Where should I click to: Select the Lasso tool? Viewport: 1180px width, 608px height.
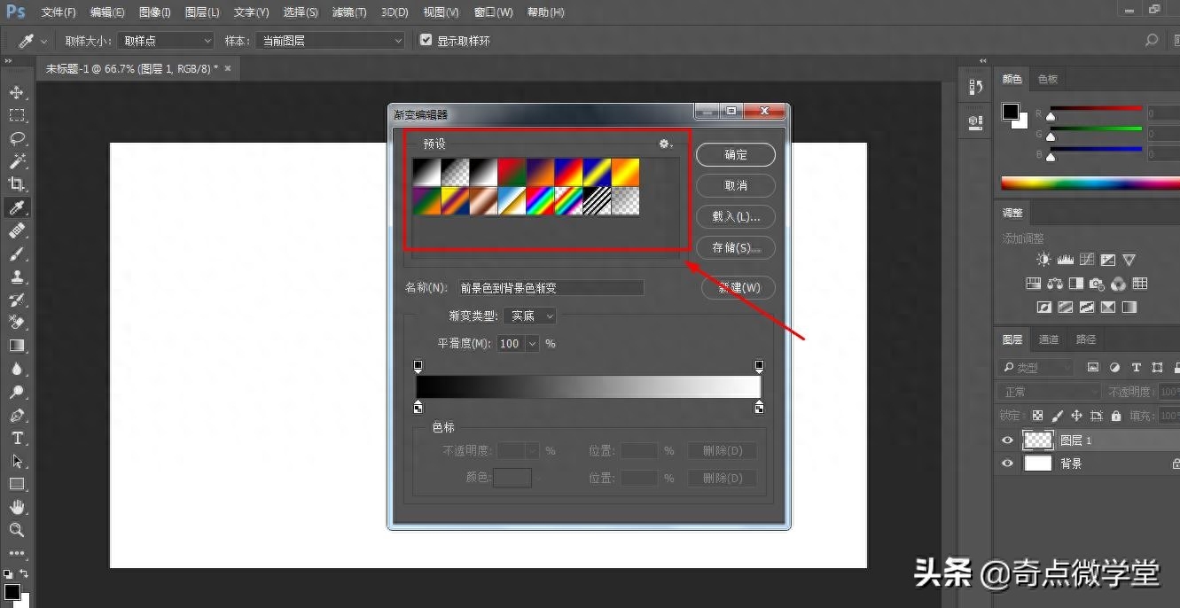(x=17, y=138)
